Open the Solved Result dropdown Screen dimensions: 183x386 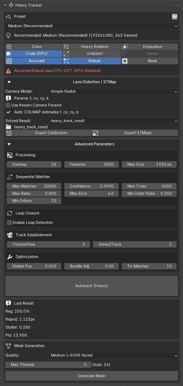click(x=113, y=121)
